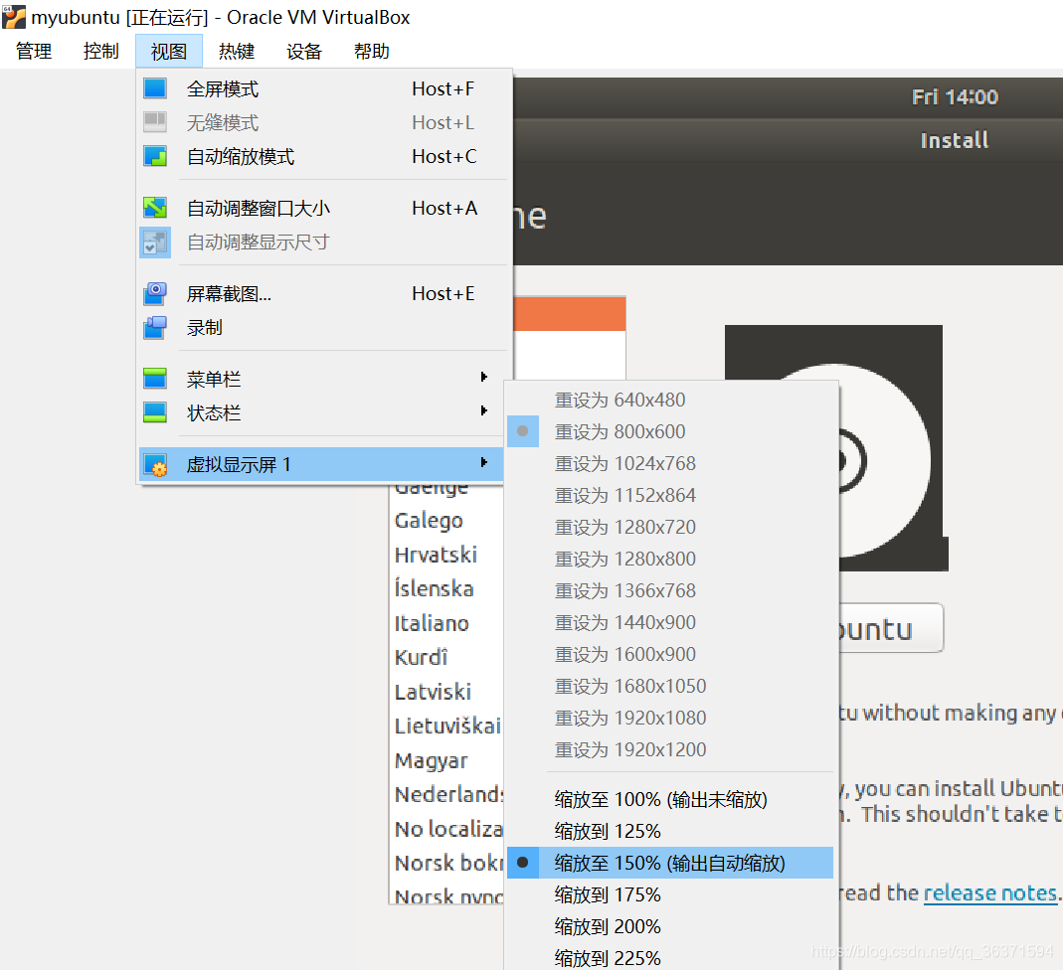Screen dimensions: 1063x970
Task: Choose 缩放到 225% scale
Action: tap(670, 958)
